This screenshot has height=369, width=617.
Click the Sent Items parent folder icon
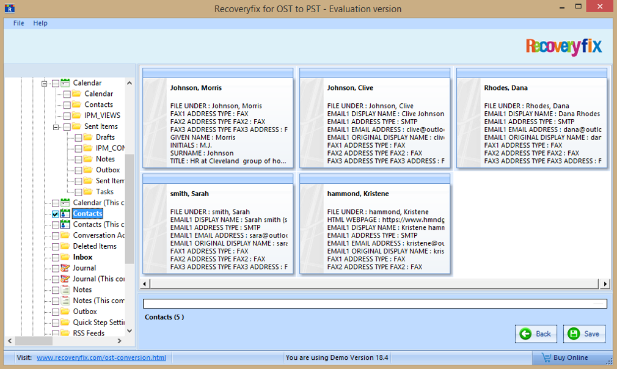77,126
